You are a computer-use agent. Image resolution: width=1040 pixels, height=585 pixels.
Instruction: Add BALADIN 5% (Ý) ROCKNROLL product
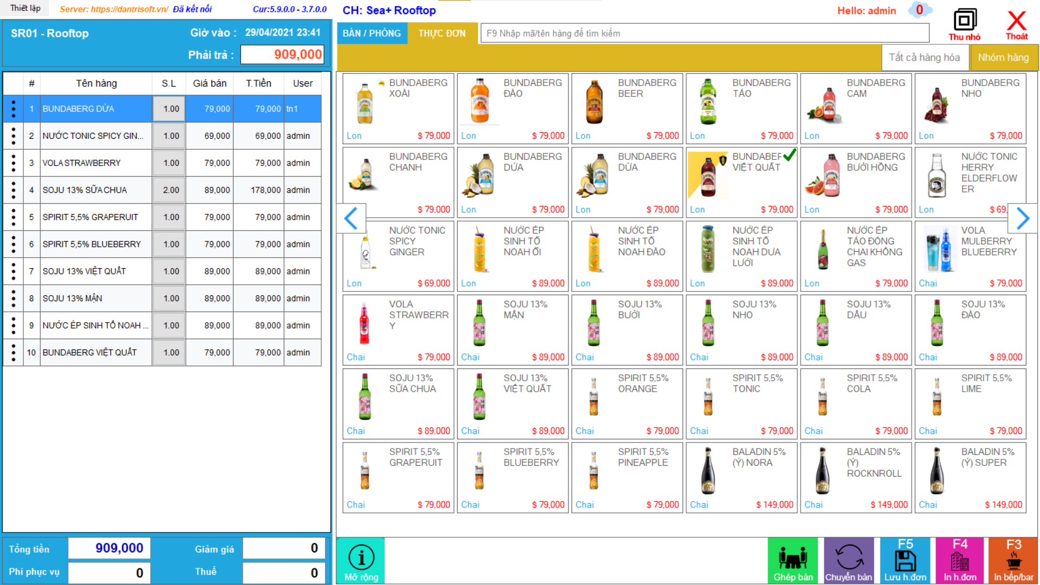pyautogui.click(x=856, y=477)
